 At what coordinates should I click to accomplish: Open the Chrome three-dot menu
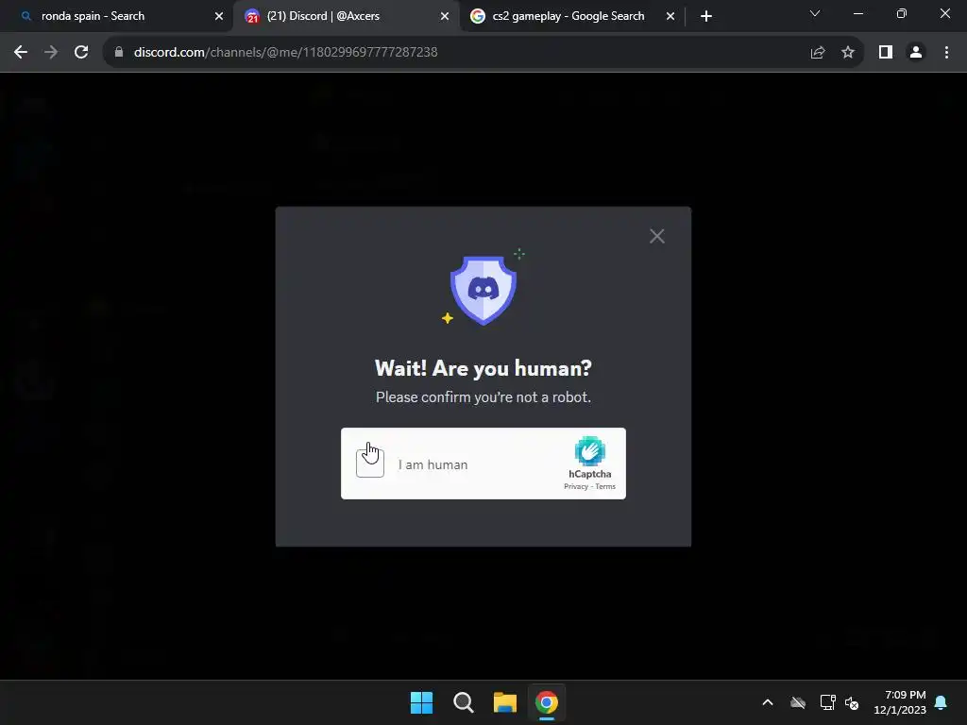coord(946,52)
